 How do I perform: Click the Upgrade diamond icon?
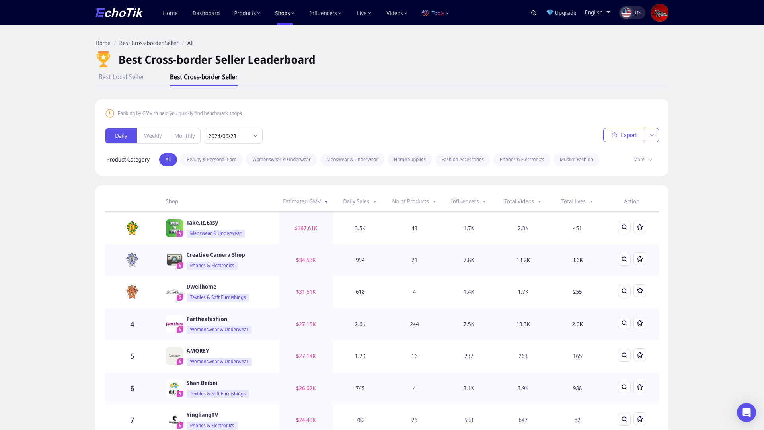pyautogui.click(x=550, y=12)
